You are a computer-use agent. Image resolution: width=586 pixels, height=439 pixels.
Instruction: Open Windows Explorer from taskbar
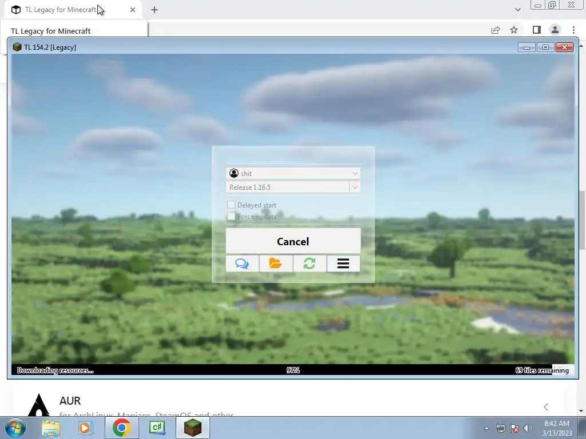[x=51, y=428]
